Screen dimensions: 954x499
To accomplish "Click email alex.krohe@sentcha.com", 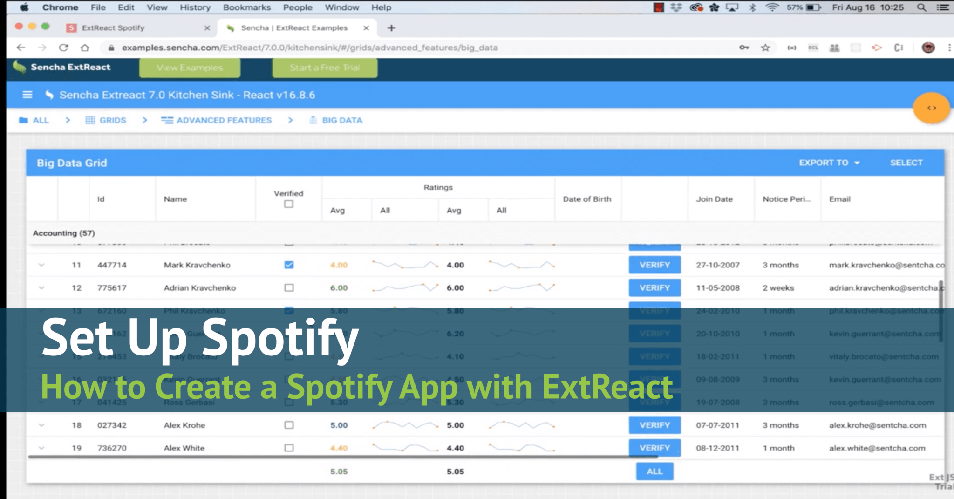I will [878, 425].
